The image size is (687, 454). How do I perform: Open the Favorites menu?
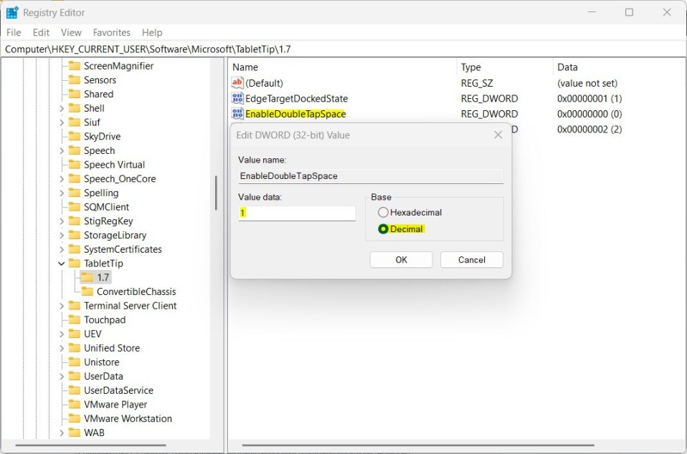pyautogui.click(x=111, y=32)
